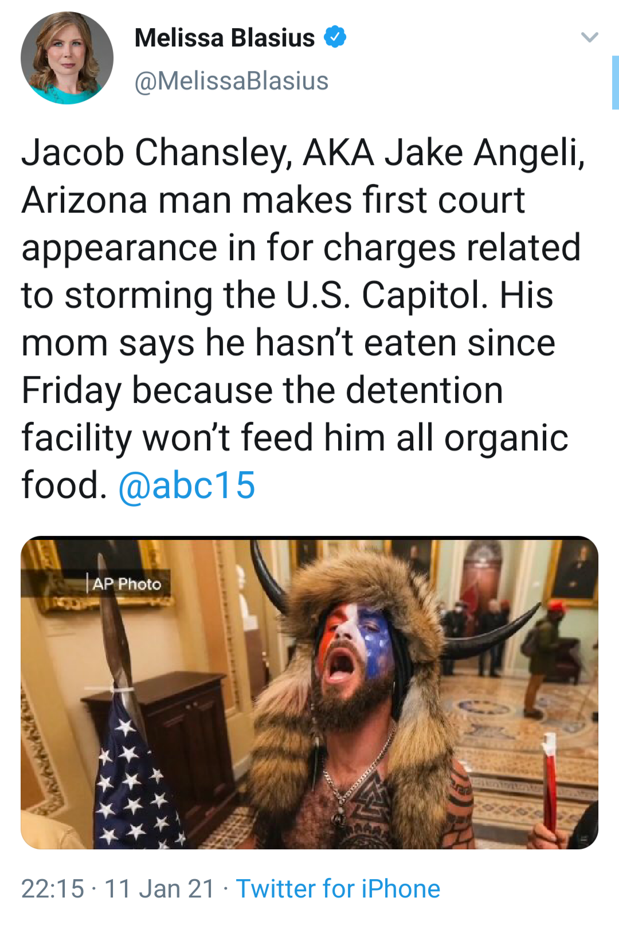This screenshot has width=619, height=925.
Task: Follow the @abc15 mention link
Action: tap(187, 485)
